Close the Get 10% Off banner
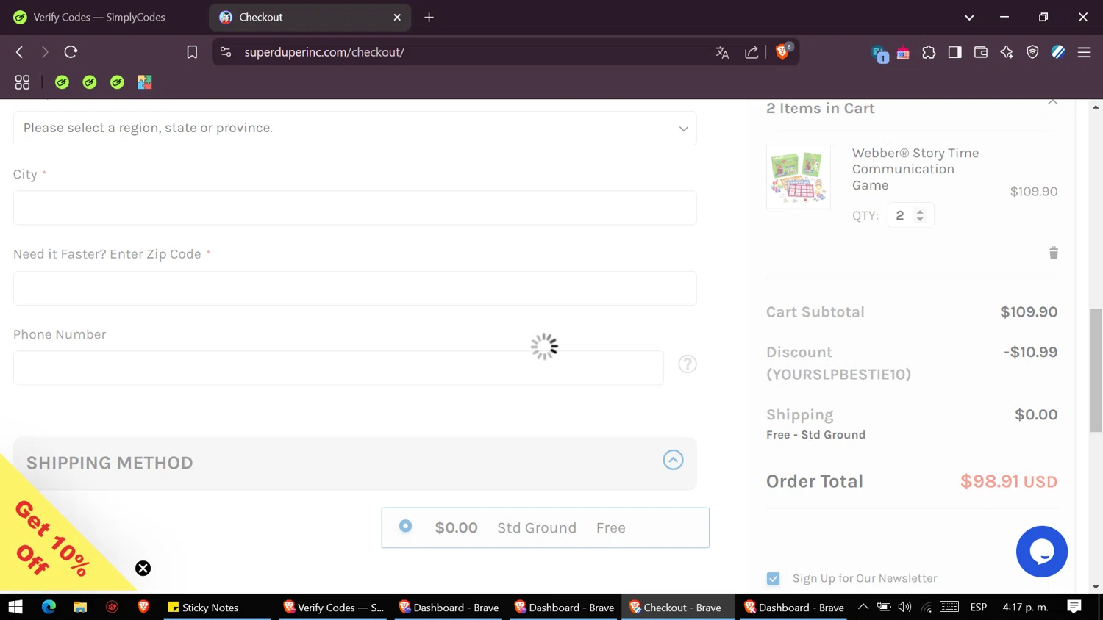Screen dimensions: 1103x620 (x=143, y=569)
